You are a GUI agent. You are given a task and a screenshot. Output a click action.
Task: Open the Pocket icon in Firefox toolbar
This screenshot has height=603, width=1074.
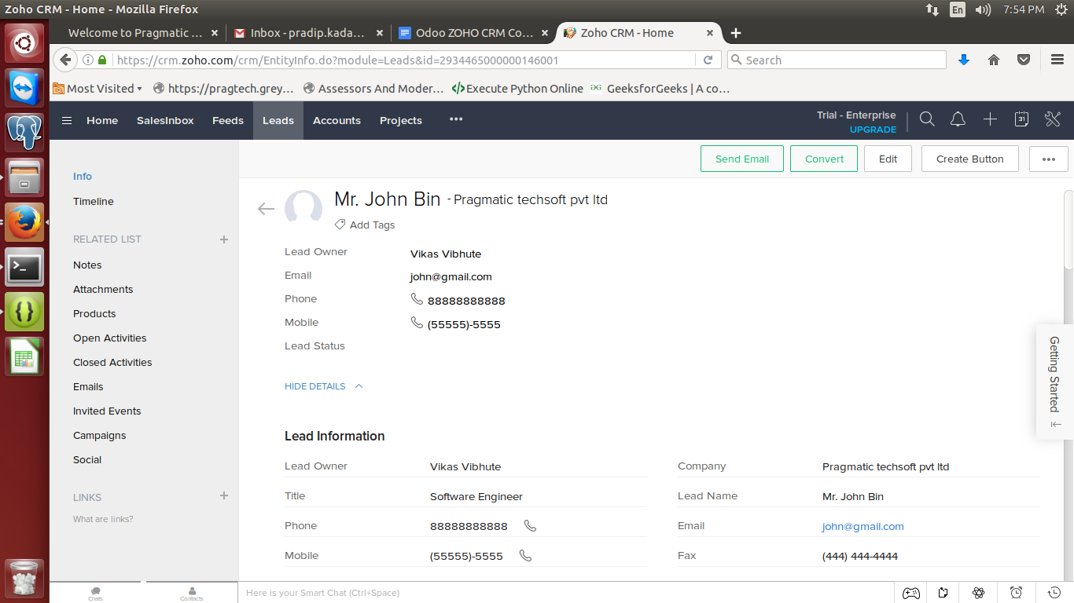[1024, 60]
